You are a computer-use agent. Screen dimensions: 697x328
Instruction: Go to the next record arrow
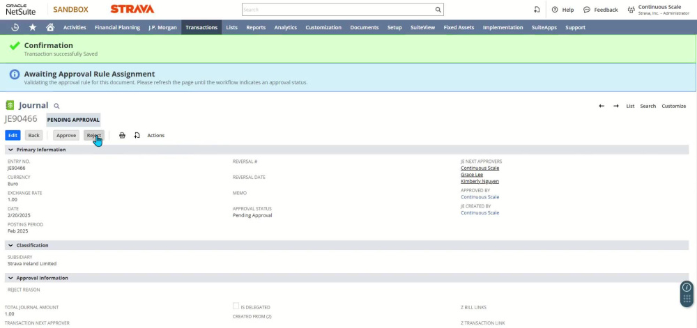click(616, 106)
